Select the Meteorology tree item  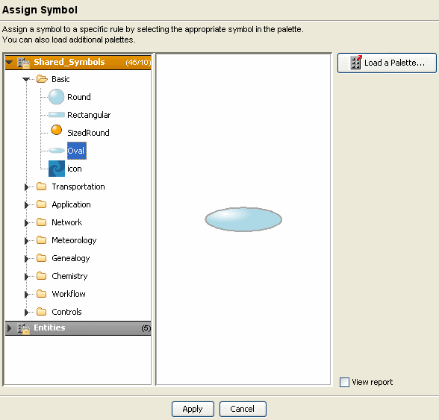pyautogui.click(x=74, y=240)
